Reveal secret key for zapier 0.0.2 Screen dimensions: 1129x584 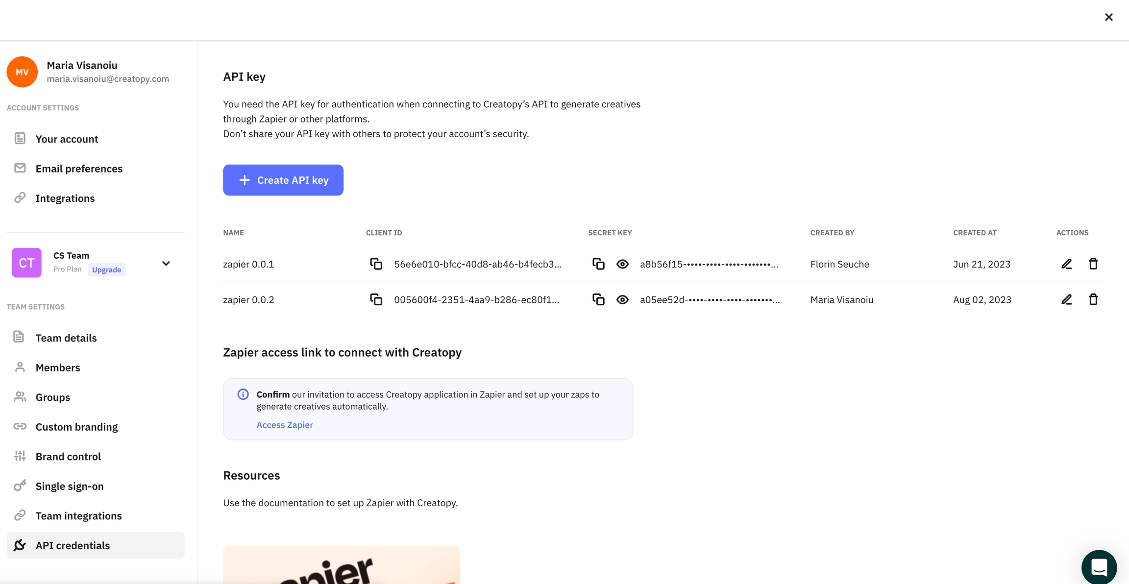point(622,299)
